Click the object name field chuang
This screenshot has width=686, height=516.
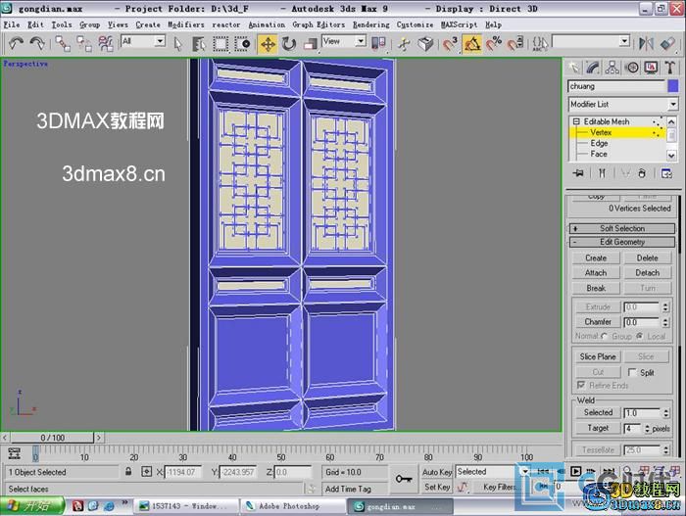tap(616, 86)
